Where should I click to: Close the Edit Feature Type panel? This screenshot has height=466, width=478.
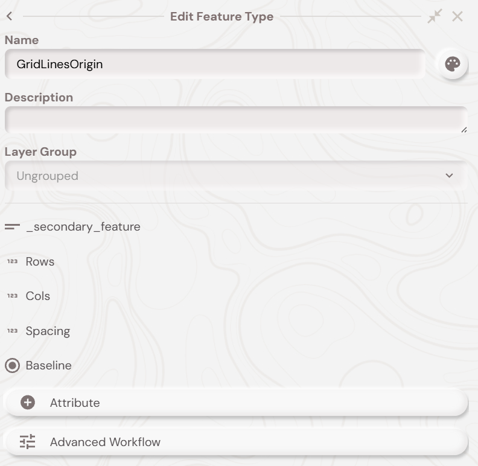(x=457, y=16)
